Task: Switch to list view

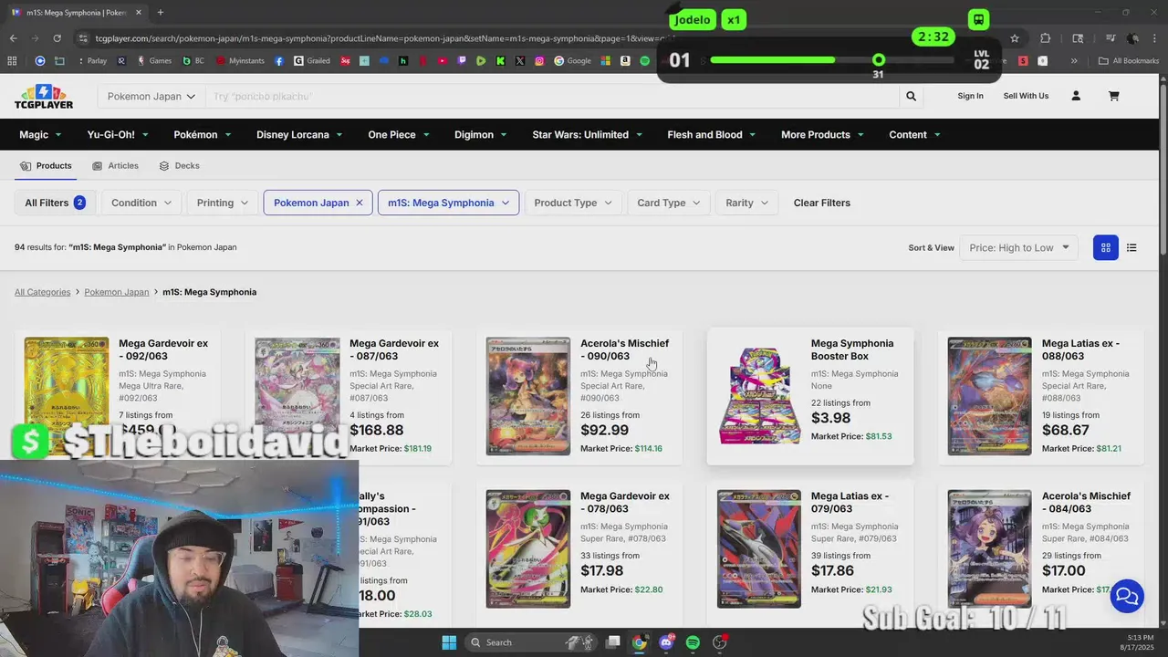Action: (1131, 247)
